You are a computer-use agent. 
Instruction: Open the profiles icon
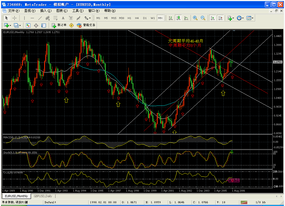(16, 25)
